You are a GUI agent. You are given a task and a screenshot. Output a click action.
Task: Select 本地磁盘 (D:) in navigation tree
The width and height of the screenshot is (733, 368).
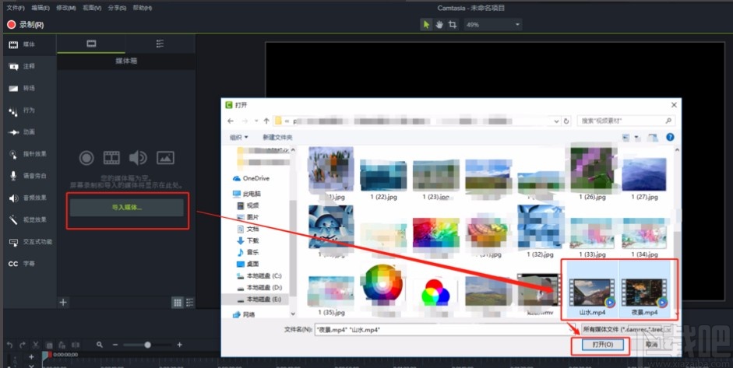pos(259,288)
